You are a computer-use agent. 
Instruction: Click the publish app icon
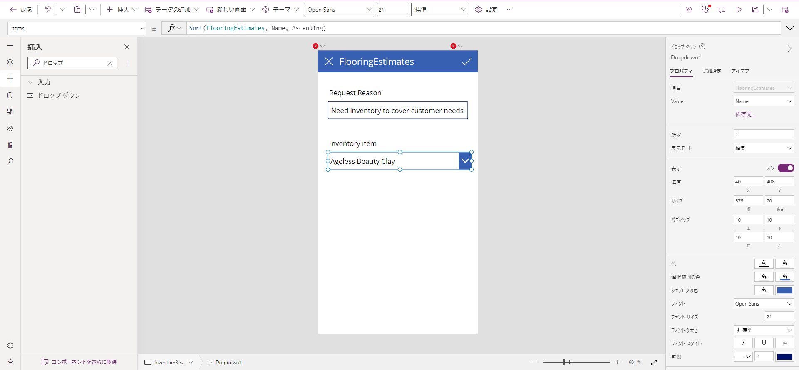[785, 10]
